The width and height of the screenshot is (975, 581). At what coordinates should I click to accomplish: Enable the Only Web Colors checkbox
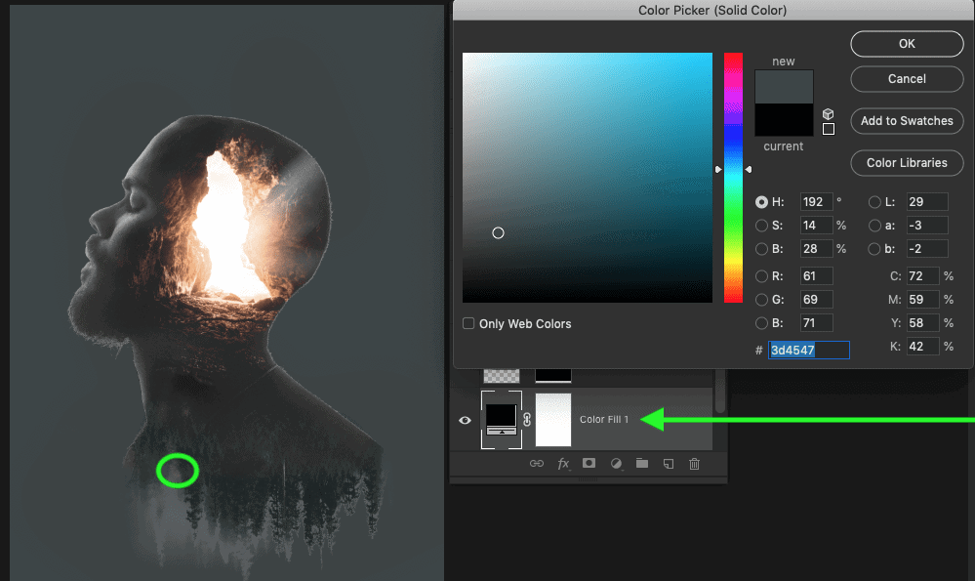click(x=468, y=323)
